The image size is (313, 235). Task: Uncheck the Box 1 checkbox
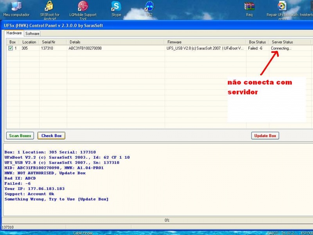(11, 48)
